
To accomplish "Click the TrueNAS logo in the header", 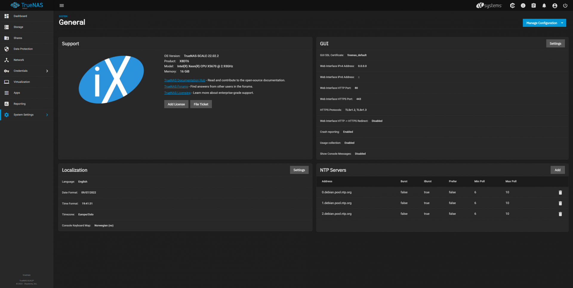I will [x=27, y=5].
